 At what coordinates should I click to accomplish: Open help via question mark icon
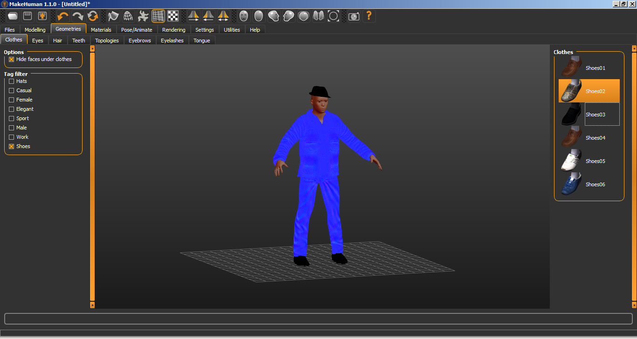click(369, 16)
